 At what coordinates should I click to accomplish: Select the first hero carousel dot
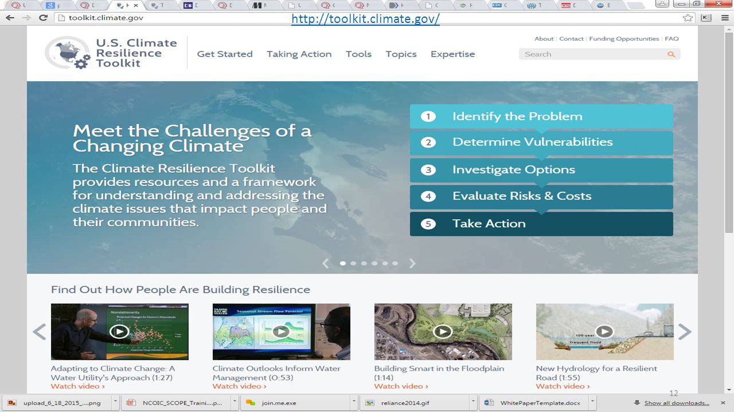pyautogui.click(x=343, y=263)
